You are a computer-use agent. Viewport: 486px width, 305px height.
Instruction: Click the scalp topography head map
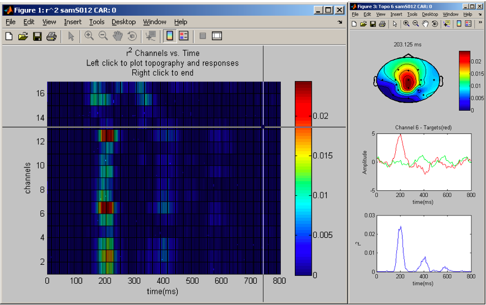[408, 79]
